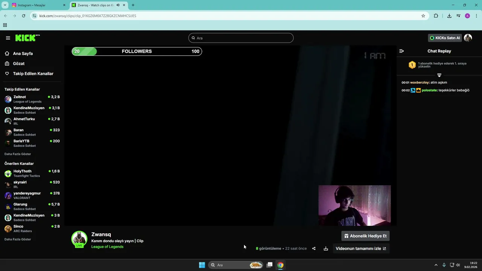Screen dimensions: 482x271
Task: Click the Glarung channel avatar
Action: coord(8,207)
